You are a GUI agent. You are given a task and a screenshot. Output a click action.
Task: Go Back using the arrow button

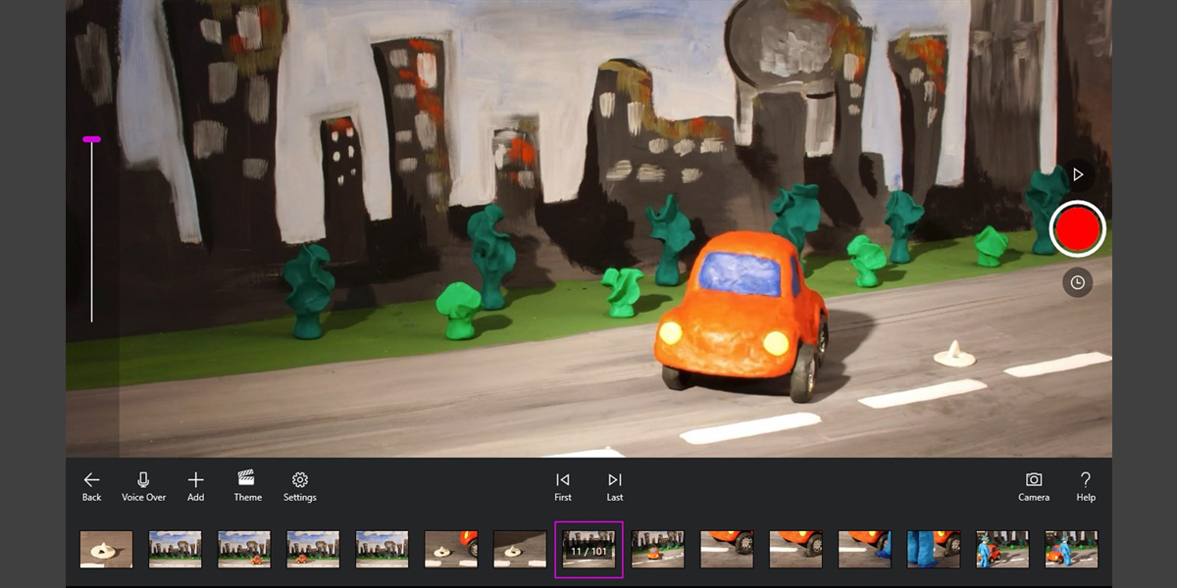(x=91, y=485)
